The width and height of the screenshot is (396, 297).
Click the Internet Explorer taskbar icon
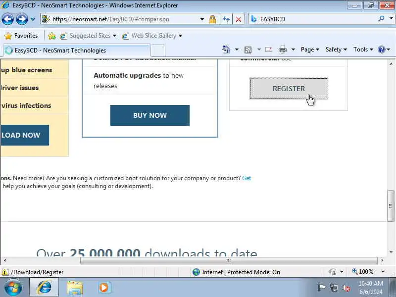(44, 288)
